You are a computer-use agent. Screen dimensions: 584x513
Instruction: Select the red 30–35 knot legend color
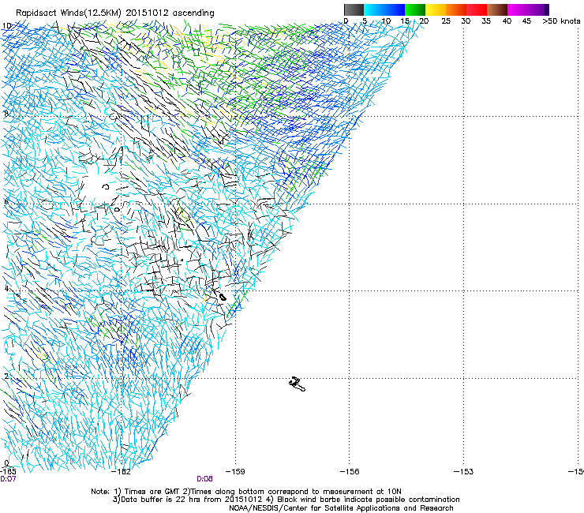(x=477, y=9)
